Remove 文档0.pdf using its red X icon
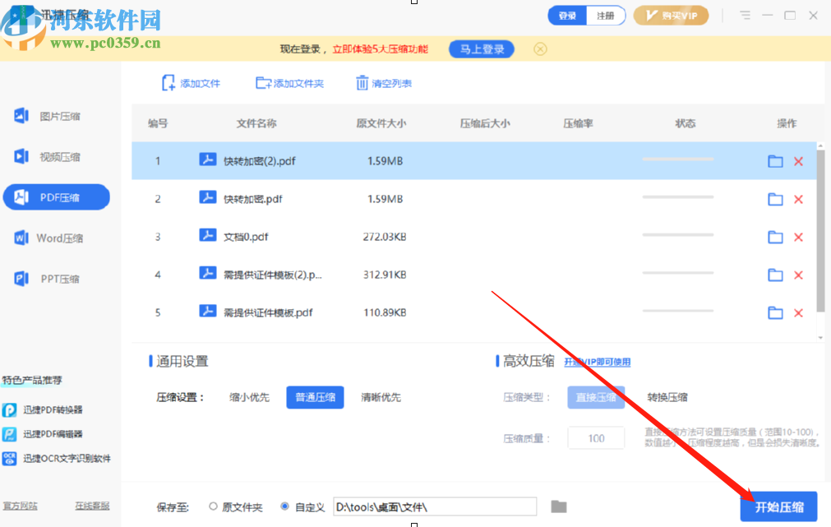Viewport: 831px width, 527px height. tap(798, 237)
